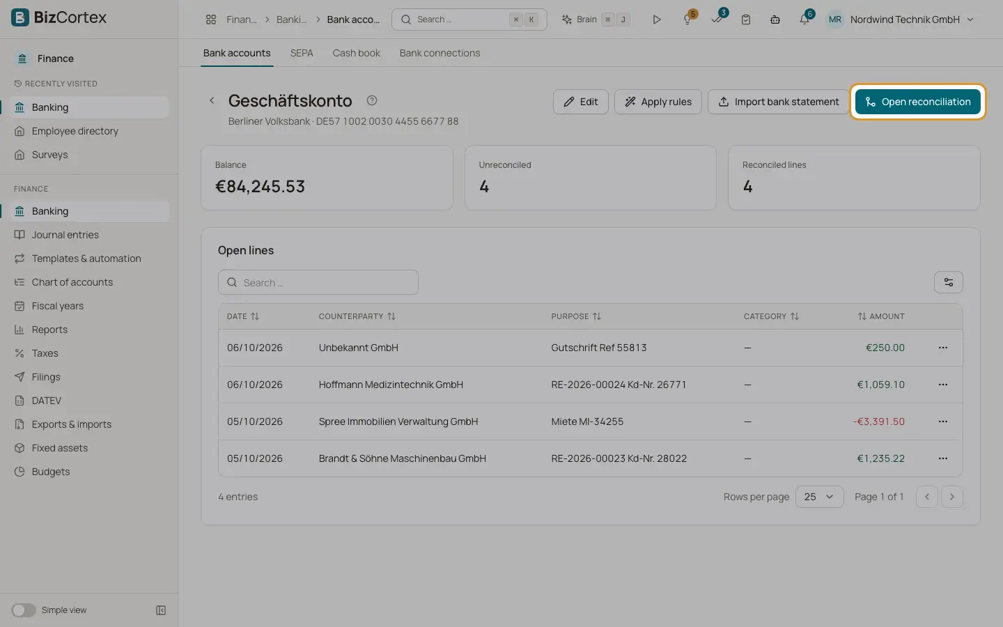Viewport: 1003px width, 627px height.
Task: Open the lightbulb tips icon with badge 5
Action: [687, 20]
